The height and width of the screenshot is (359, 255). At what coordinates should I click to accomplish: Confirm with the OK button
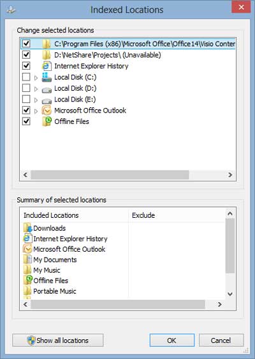[172, 340]
